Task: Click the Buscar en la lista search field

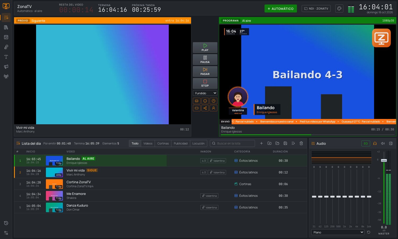Action: (232, 143)
